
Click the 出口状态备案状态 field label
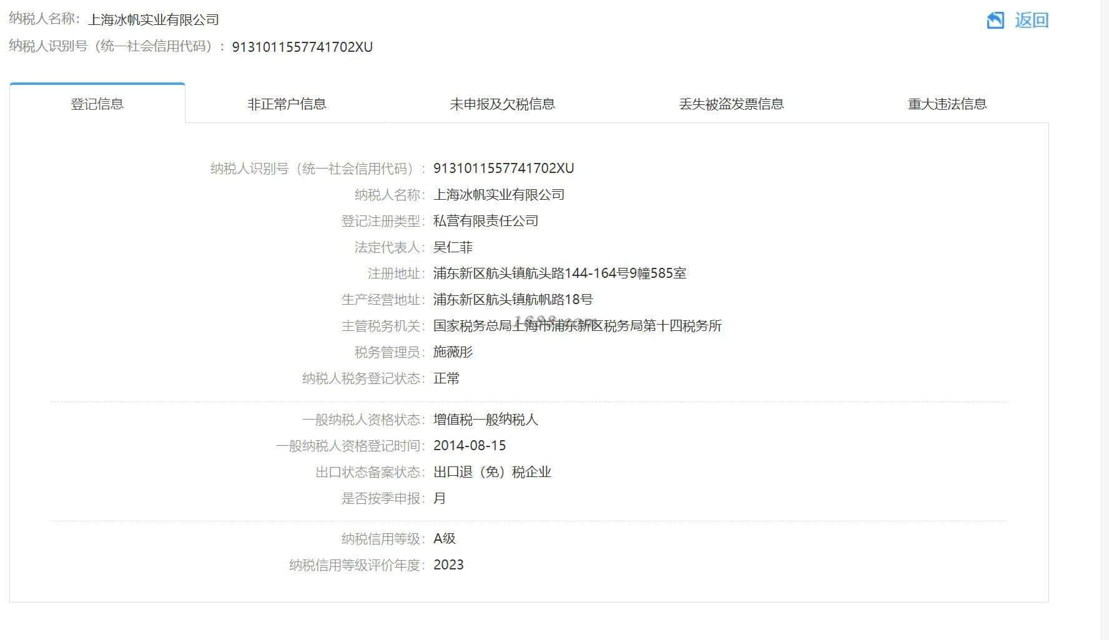pos(370,472)
